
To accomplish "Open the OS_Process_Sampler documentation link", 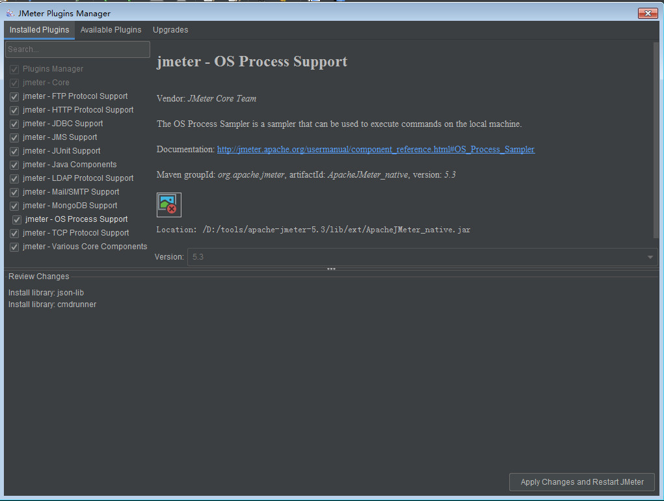I will pos(376,149).
